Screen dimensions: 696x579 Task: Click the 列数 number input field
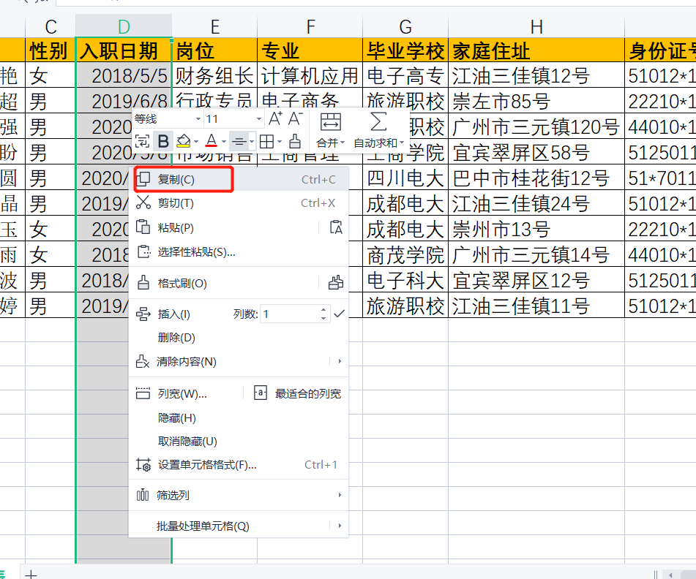pyautogui.click(x=289, y=314)
